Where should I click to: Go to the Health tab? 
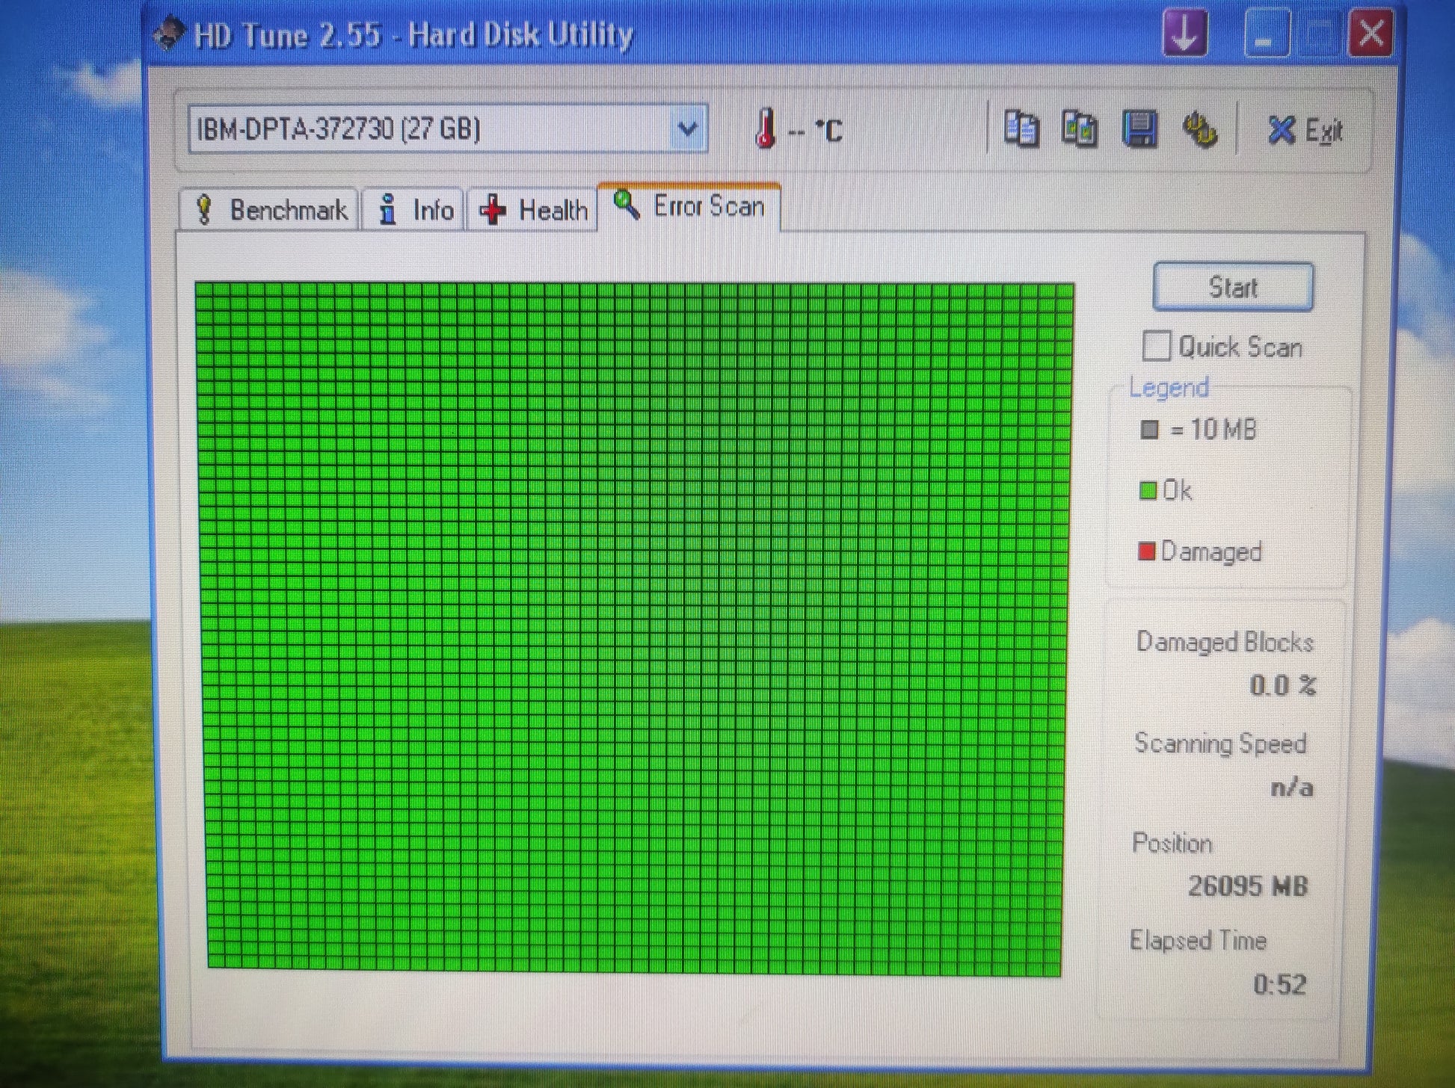click(533, 210)
